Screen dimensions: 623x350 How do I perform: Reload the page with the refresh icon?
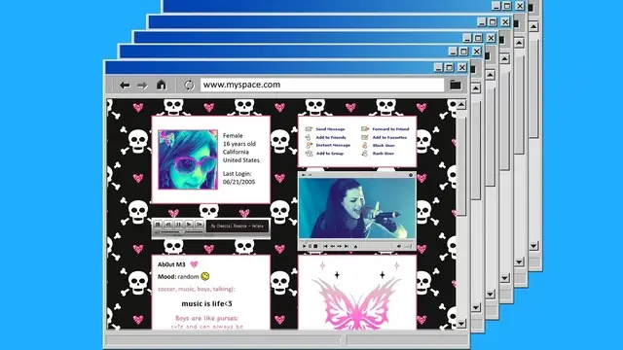(189, 85)
